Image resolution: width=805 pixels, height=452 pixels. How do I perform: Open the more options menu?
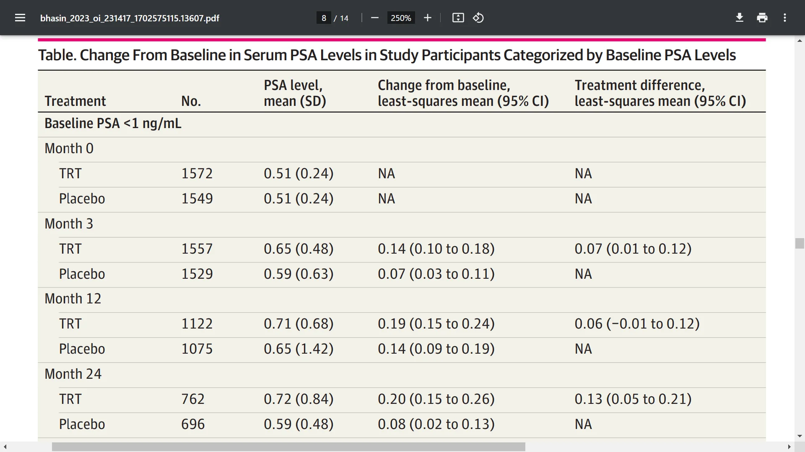pos(784,18)
